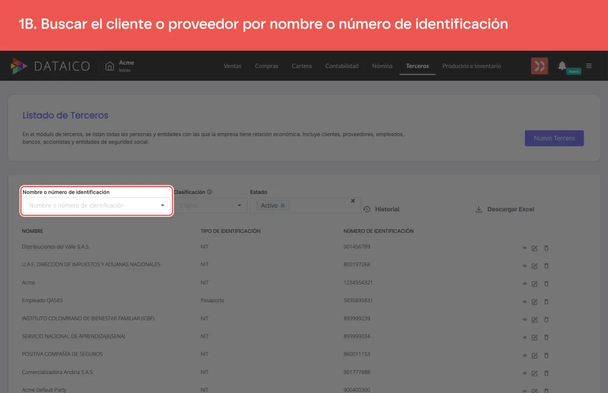Viewport: 608px width, 393px height.
Task: Go to Acme home via house icon
Action: click(110, 66)
